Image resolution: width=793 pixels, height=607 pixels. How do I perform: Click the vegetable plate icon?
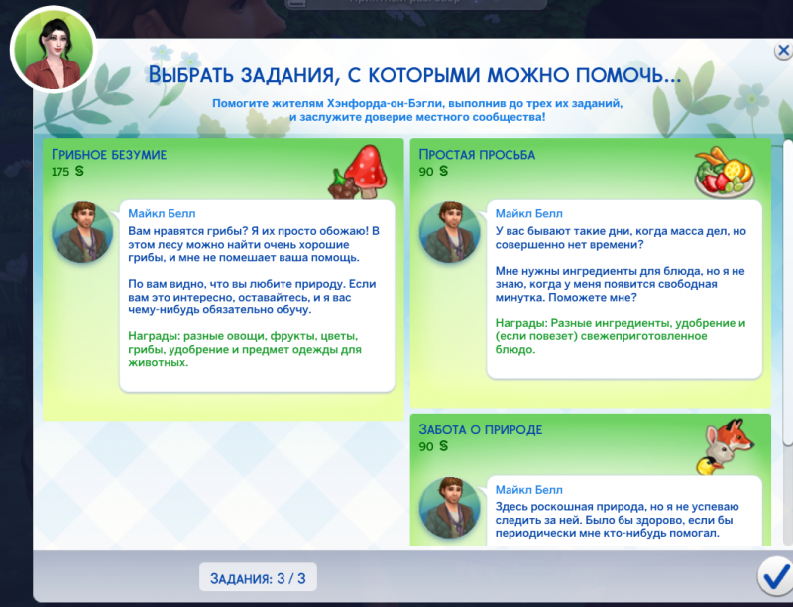tap(725, 173)
